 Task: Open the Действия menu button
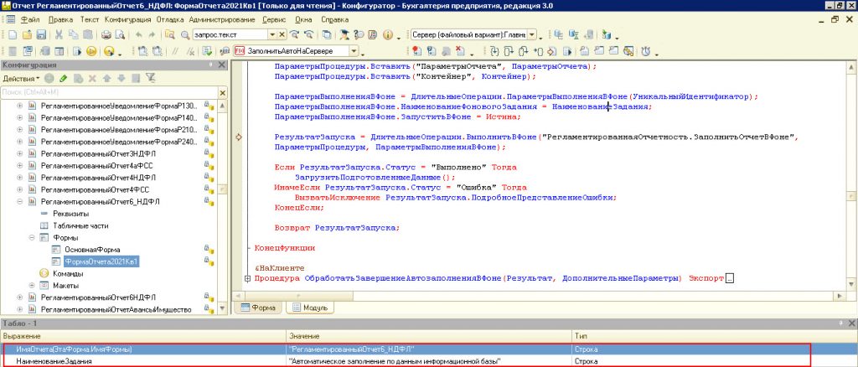point(18,78)
